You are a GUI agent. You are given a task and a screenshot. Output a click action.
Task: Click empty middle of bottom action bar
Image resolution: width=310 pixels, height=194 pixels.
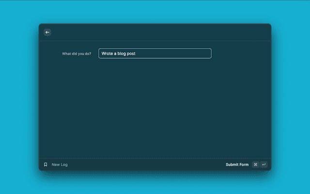pos(145,164)
